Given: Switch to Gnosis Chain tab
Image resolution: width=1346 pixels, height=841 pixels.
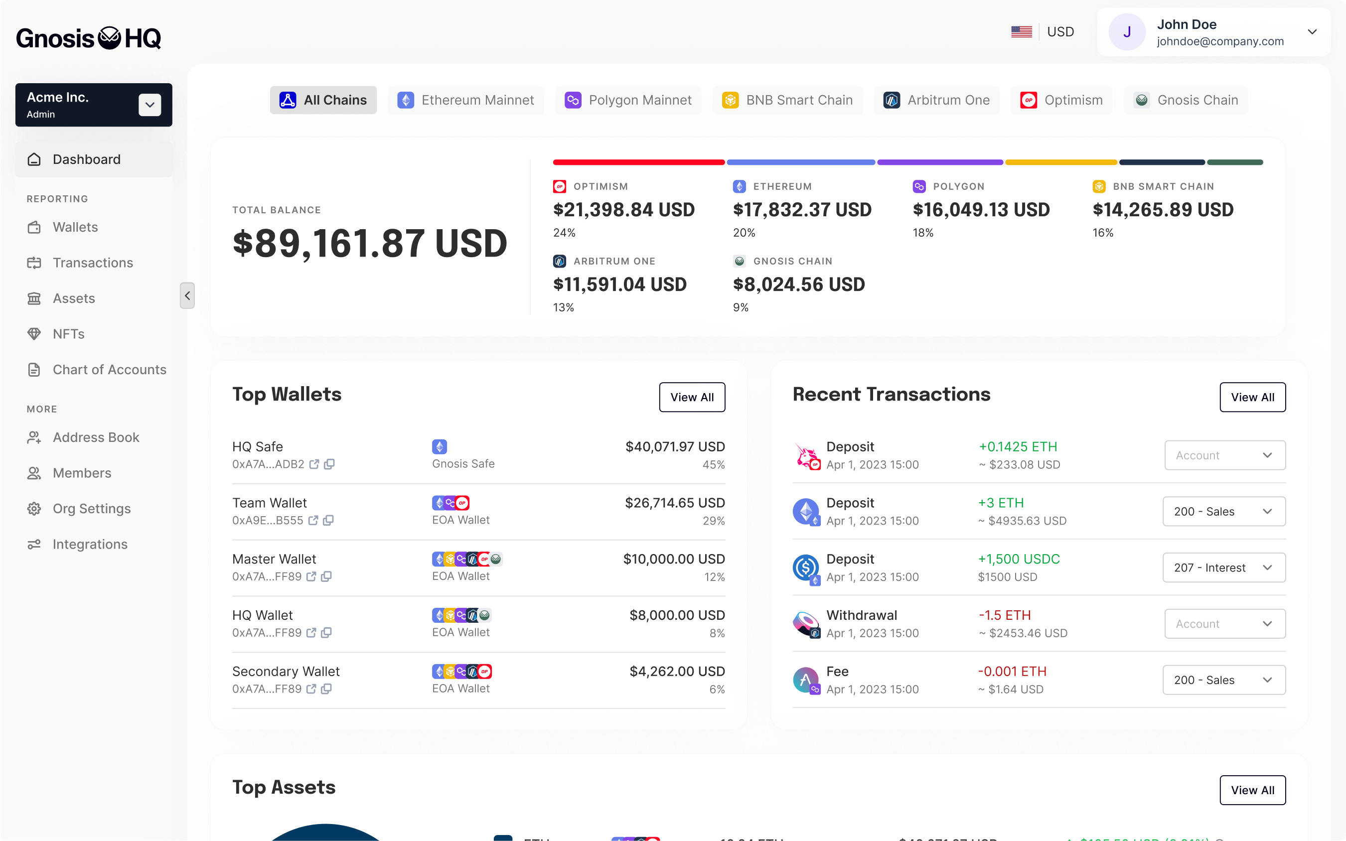Looking at the screenshot, I should 1186,100.
